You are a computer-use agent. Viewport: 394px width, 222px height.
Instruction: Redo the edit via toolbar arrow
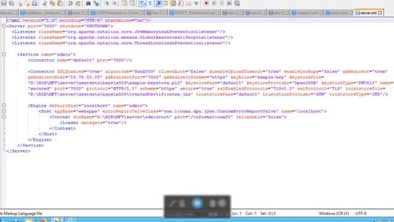(x=78, y=3)
